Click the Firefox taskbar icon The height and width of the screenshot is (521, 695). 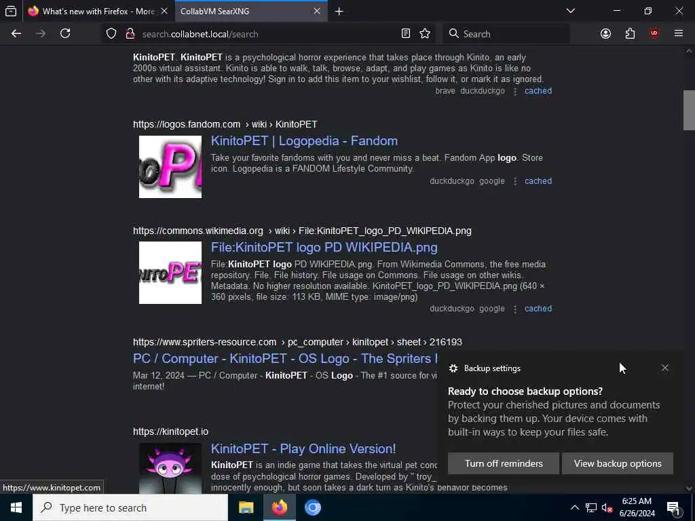pyautogui.click(x=279, y=507)
